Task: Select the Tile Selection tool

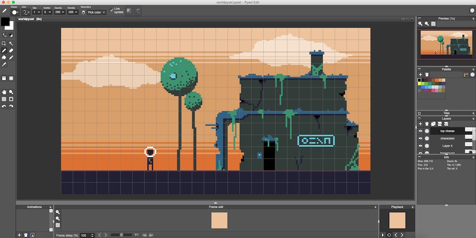Action: pyautogui.click(x=11, y=78)
